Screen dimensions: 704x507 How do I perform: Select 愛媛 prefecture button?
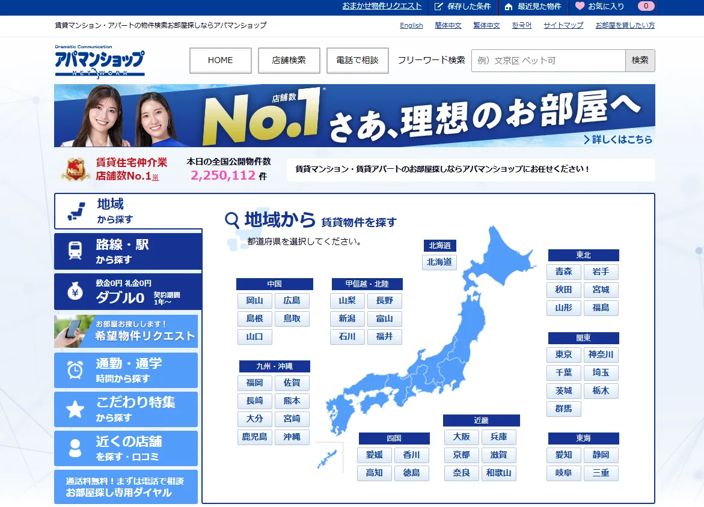click(x=374, y=455)
